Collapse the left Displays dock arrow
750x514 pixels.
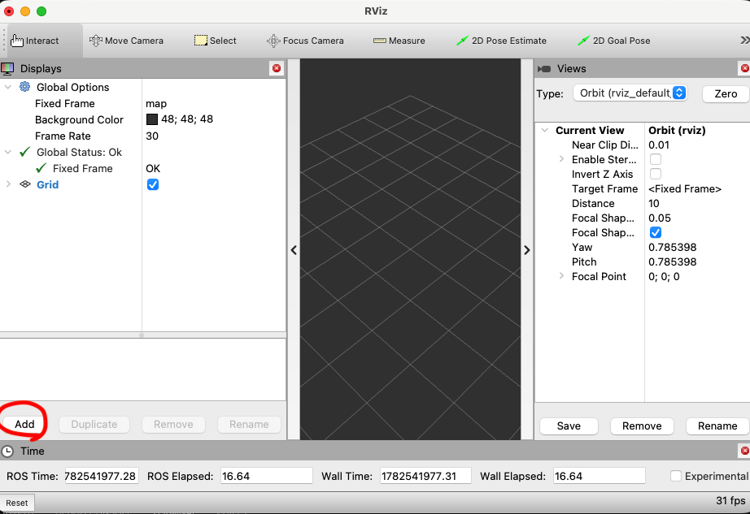(294, 250)
